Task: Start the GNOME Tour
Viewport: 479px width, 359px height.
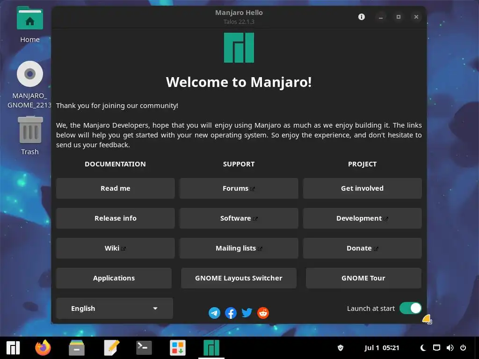Action: click(x=363, y=278)
